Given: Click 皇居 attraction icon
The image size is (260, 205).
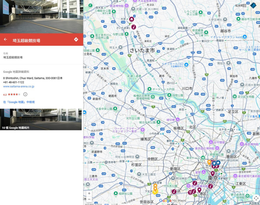Looking at the screenshot, I should pyautogui.click(x=204, y=172).
